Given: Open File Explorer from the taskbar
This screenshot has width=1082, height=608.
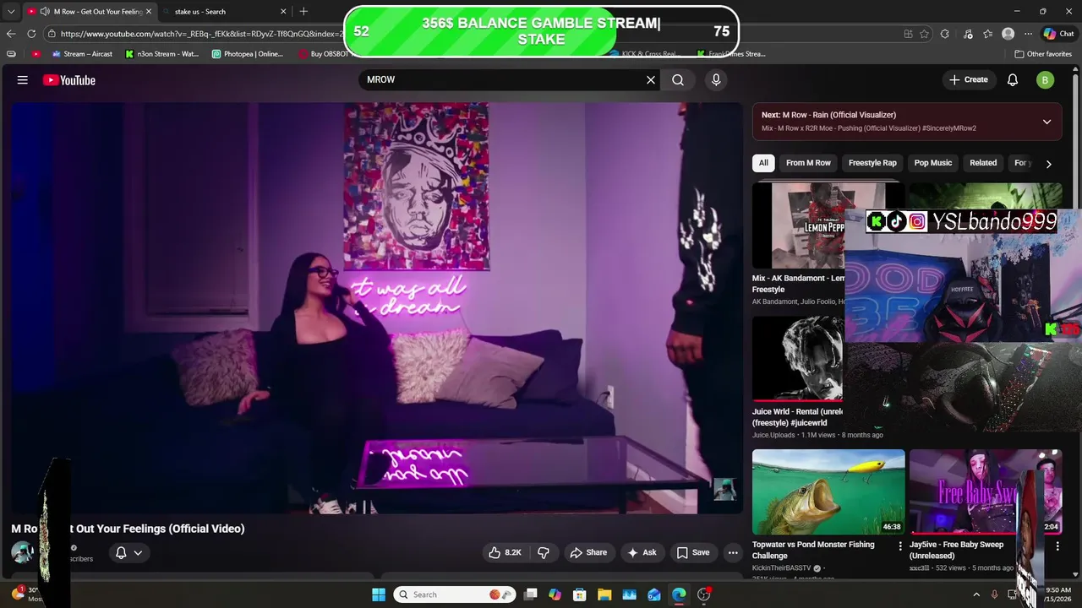Looking at the screenshot, I should 604,594.
